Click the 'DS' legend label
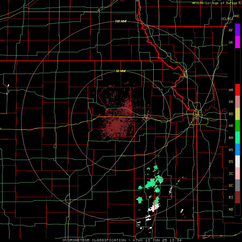 (231, 162)
